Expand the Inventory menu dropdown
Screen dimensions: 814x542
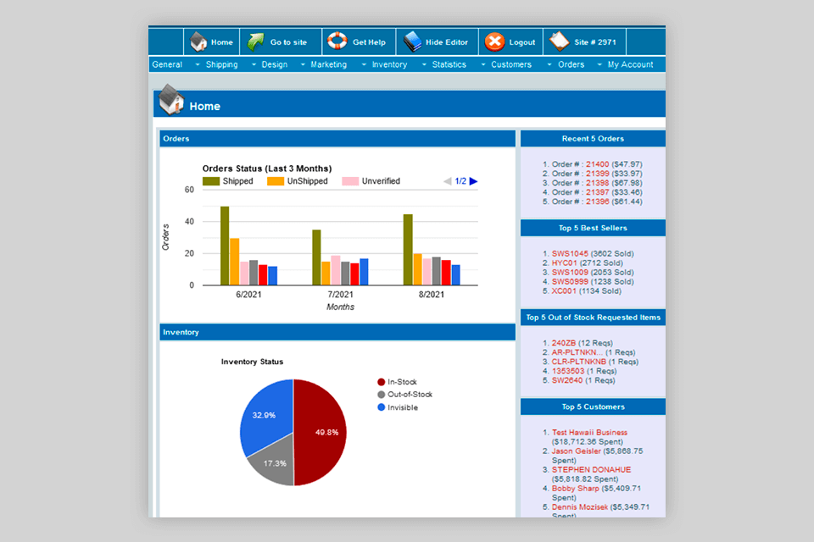click(388, 64)
